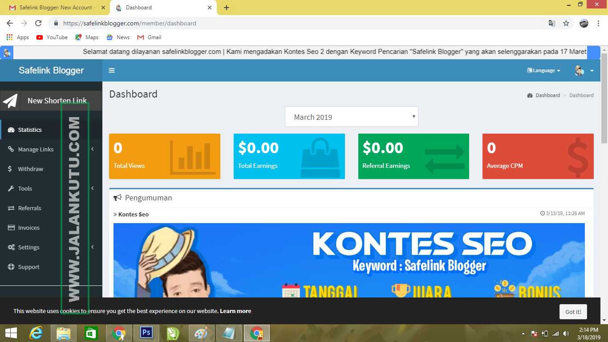Click the Safelink Blogger logo title

[x=51, y=70]
